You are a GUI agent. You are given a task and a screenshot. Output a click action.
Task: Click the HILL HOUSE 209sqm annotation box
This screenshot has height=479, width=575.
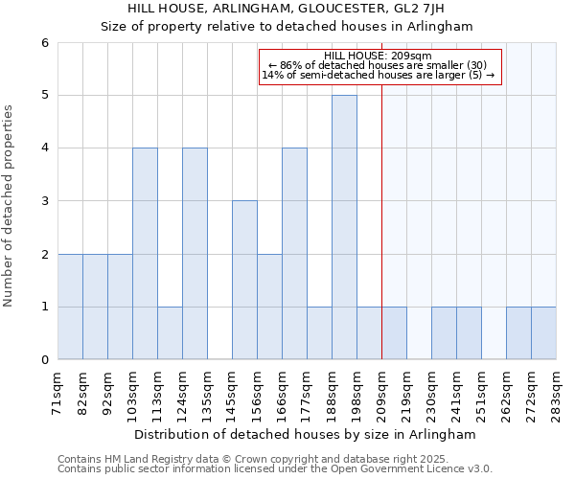coord(380,66)
